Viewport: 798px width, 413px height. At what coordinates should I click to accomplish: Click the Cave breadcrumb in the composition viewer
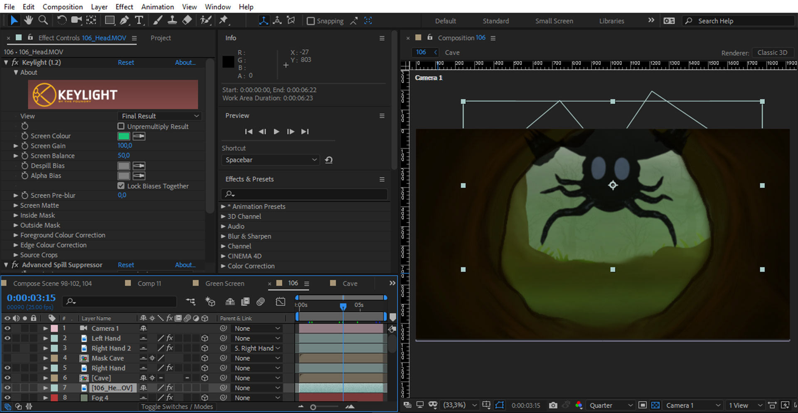[452, 53]
